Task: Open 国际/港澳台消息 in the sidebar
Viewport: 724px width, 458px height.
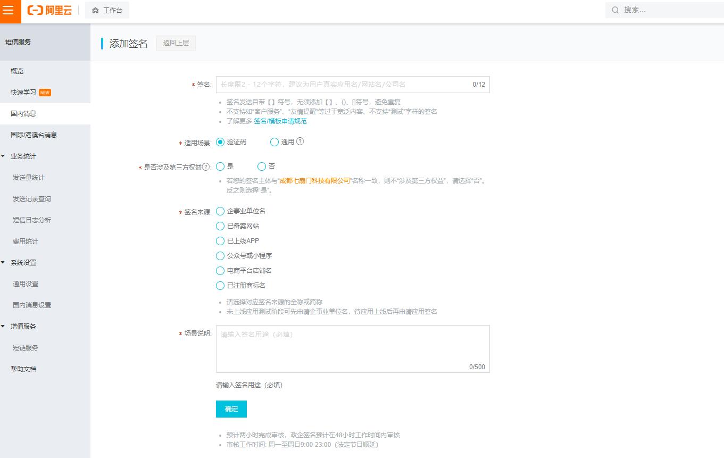Action: pos(45,135)
